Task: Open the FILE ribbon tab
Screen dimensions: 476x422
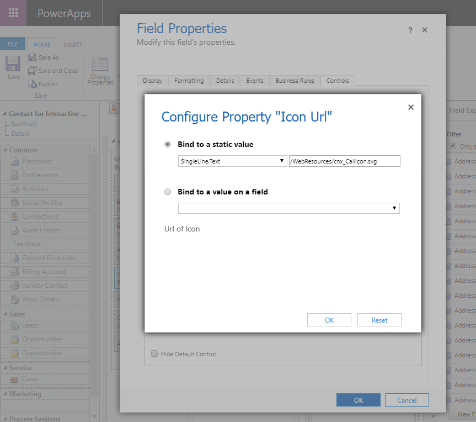Action: pos(13,44)
